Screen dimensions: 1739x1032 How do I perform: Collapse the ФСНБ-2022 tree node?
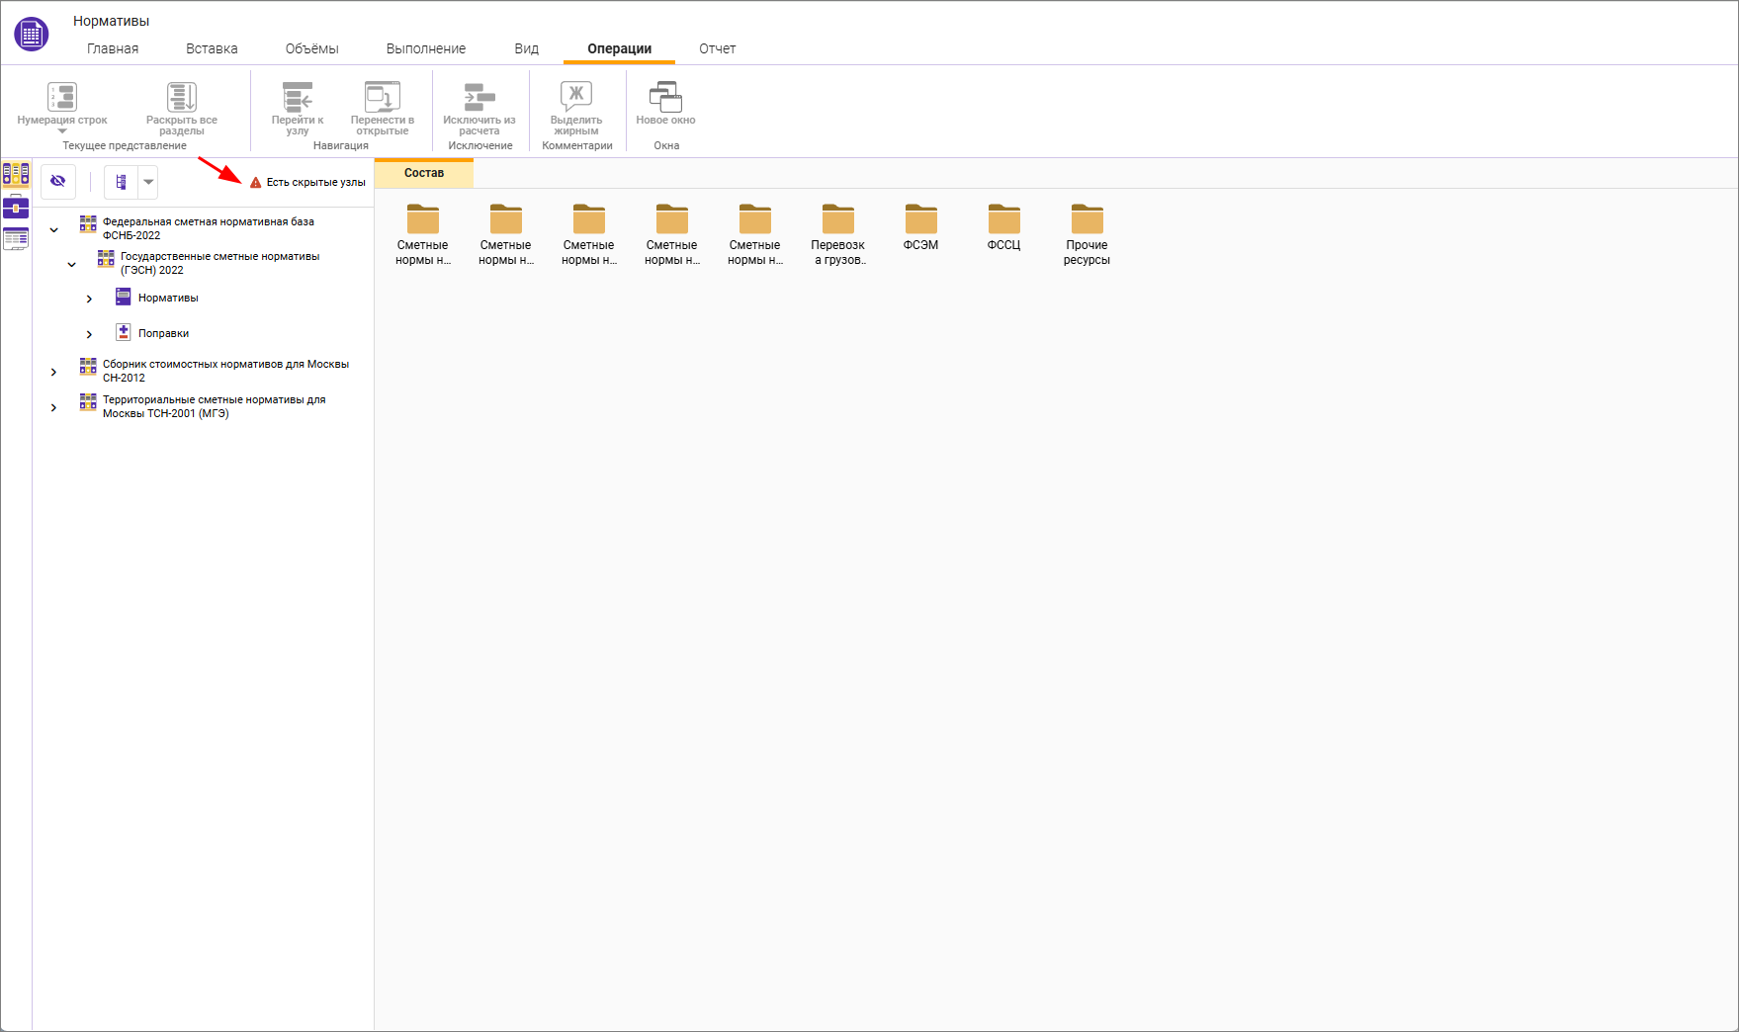(x=54, y=229)
